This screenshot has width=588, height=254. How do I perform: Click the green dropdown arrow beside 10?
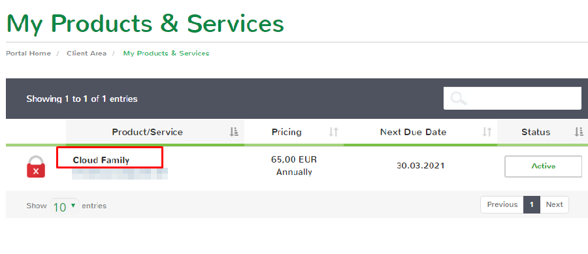pyautogui.click(x=73, y=205)
